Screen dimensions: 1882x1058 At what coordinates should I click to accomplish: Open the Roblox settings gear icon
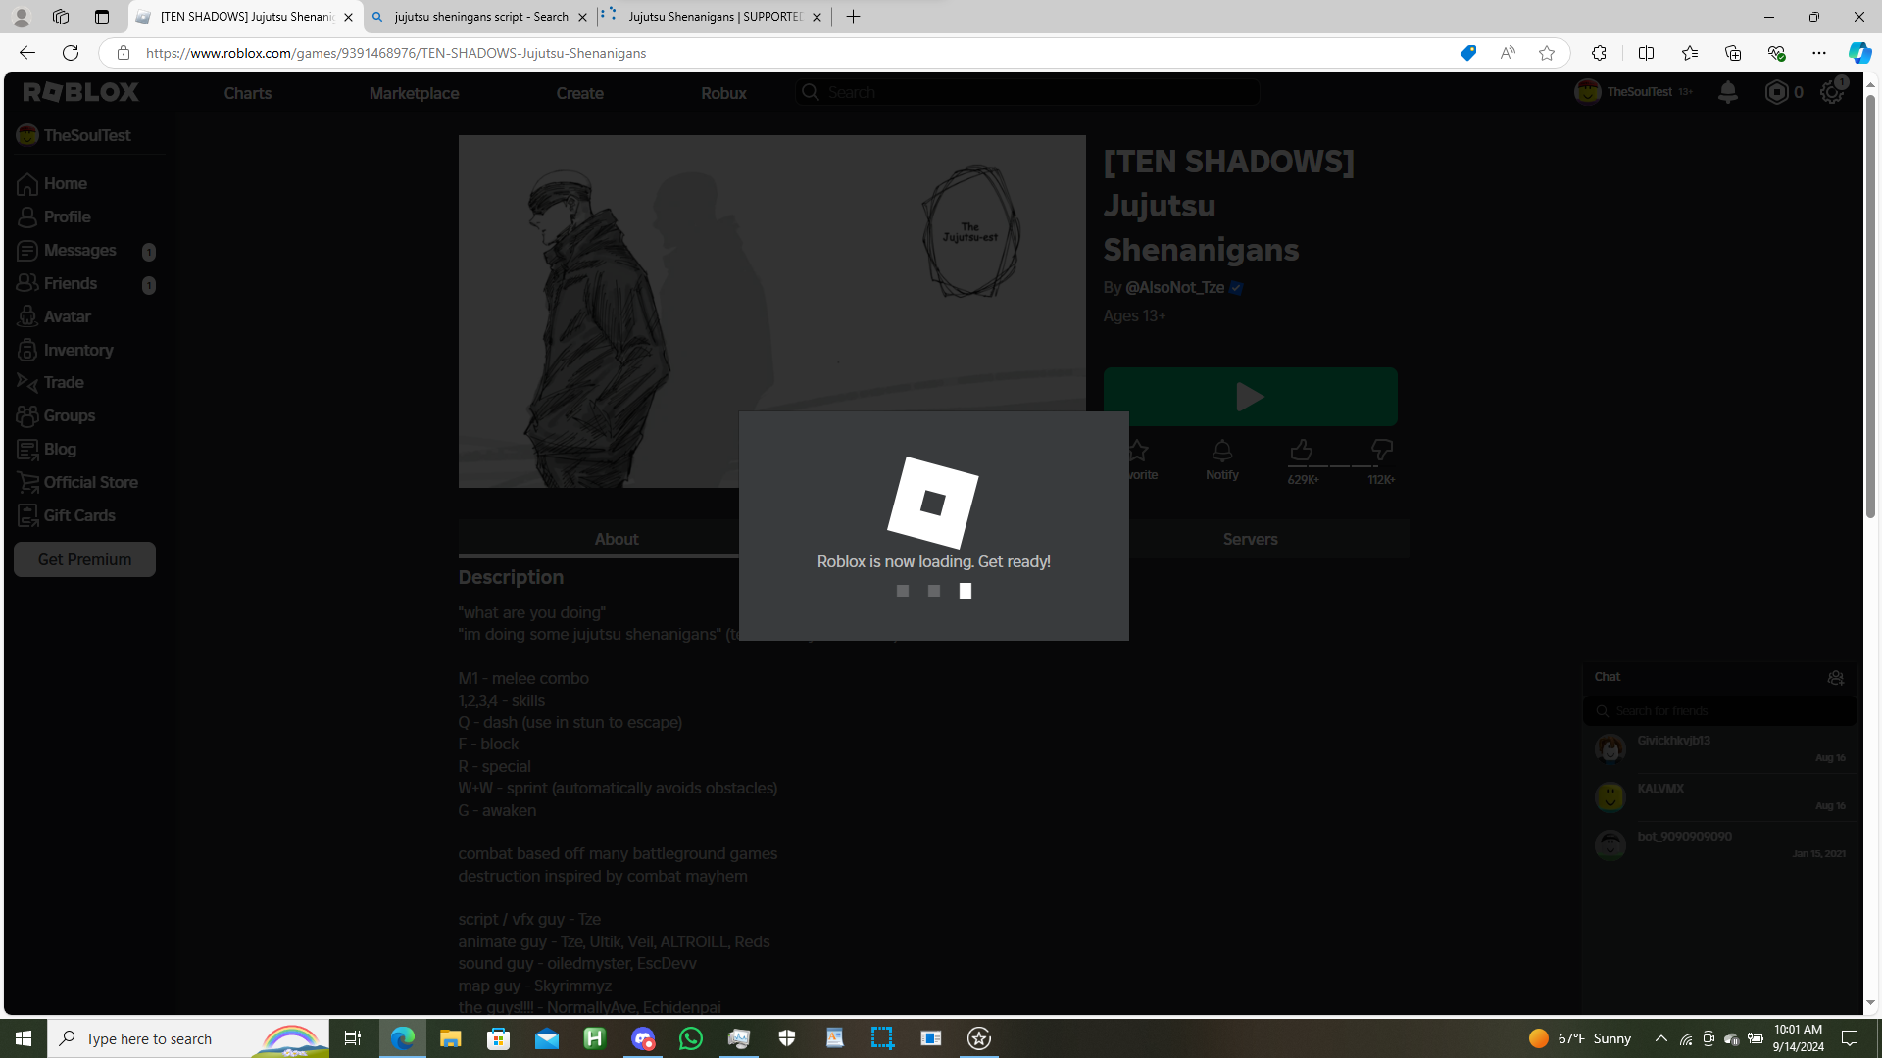[x=1831, y=92]
